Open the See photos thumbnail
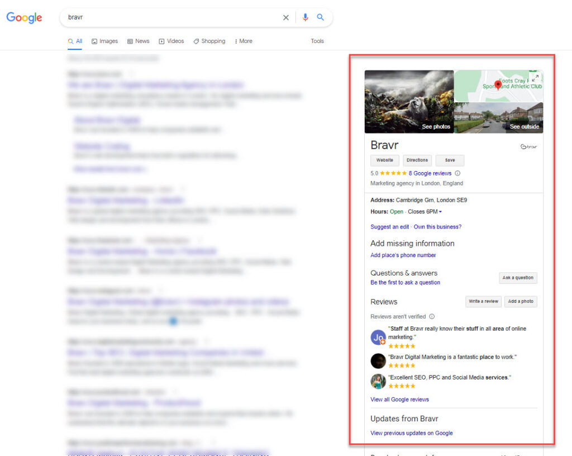The height and width of the screenshot is (456, 572). click(x=409, y=102)
